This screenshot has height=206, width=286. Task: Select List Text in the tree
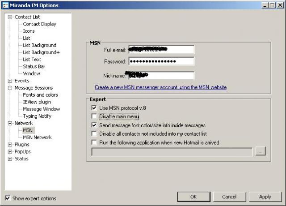tap(32, 60)
